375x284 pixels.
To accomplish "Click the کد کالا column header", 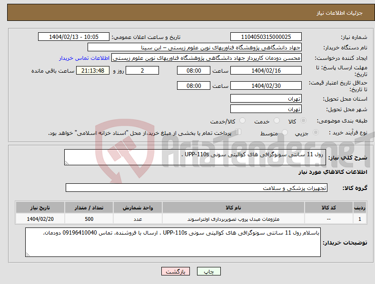I will coord(329,208).
